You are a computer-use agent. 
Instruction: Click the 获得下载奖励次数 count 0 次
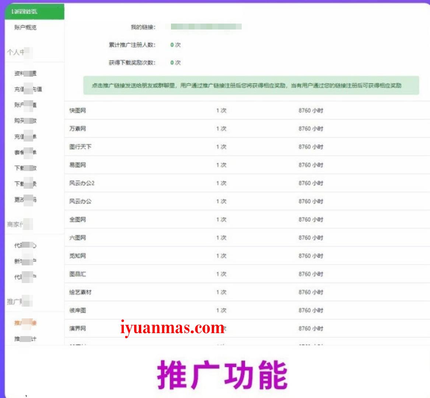(175, 63)
